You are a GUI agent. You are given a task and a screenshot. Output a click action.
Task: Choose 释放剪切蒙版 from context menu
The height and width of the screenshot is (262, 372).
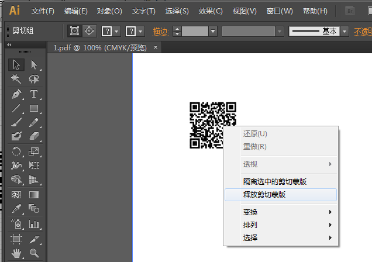tap(280, 195)
